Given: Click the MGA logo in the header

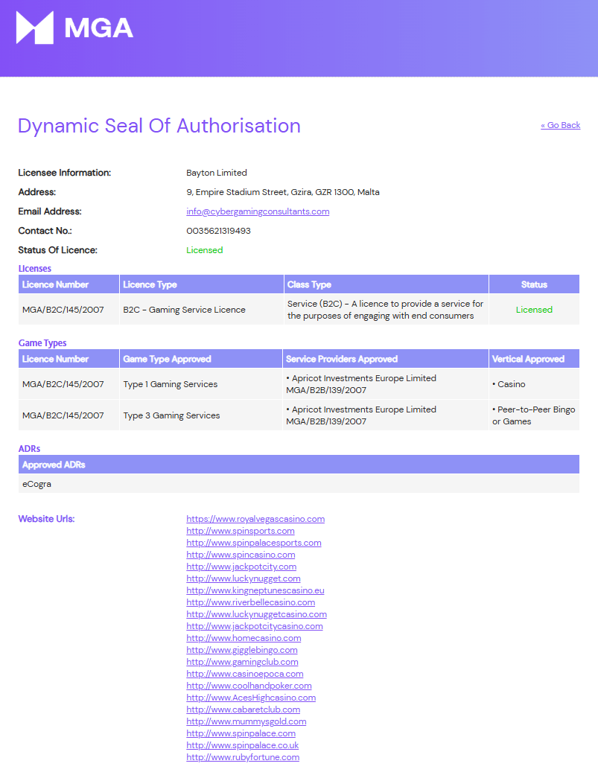Looking at the screenshot, I should click(x=74, y=28).
